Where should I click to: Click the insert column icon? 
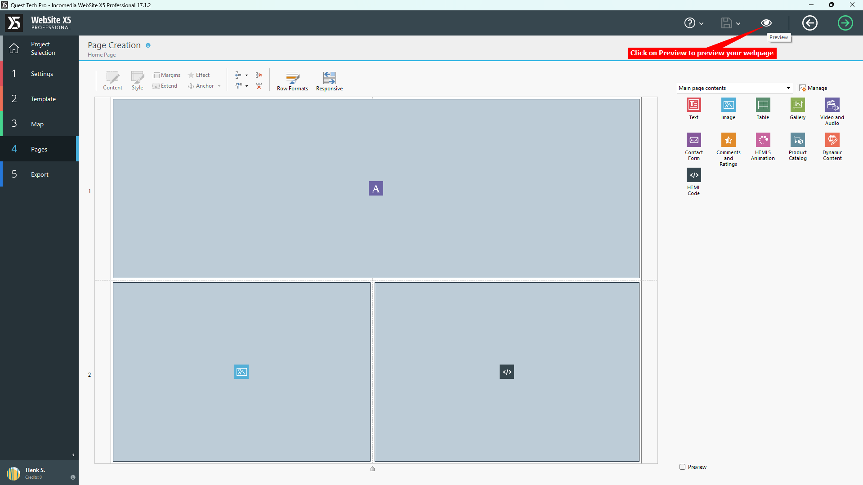pyautogui.click(x=238, y=86)
